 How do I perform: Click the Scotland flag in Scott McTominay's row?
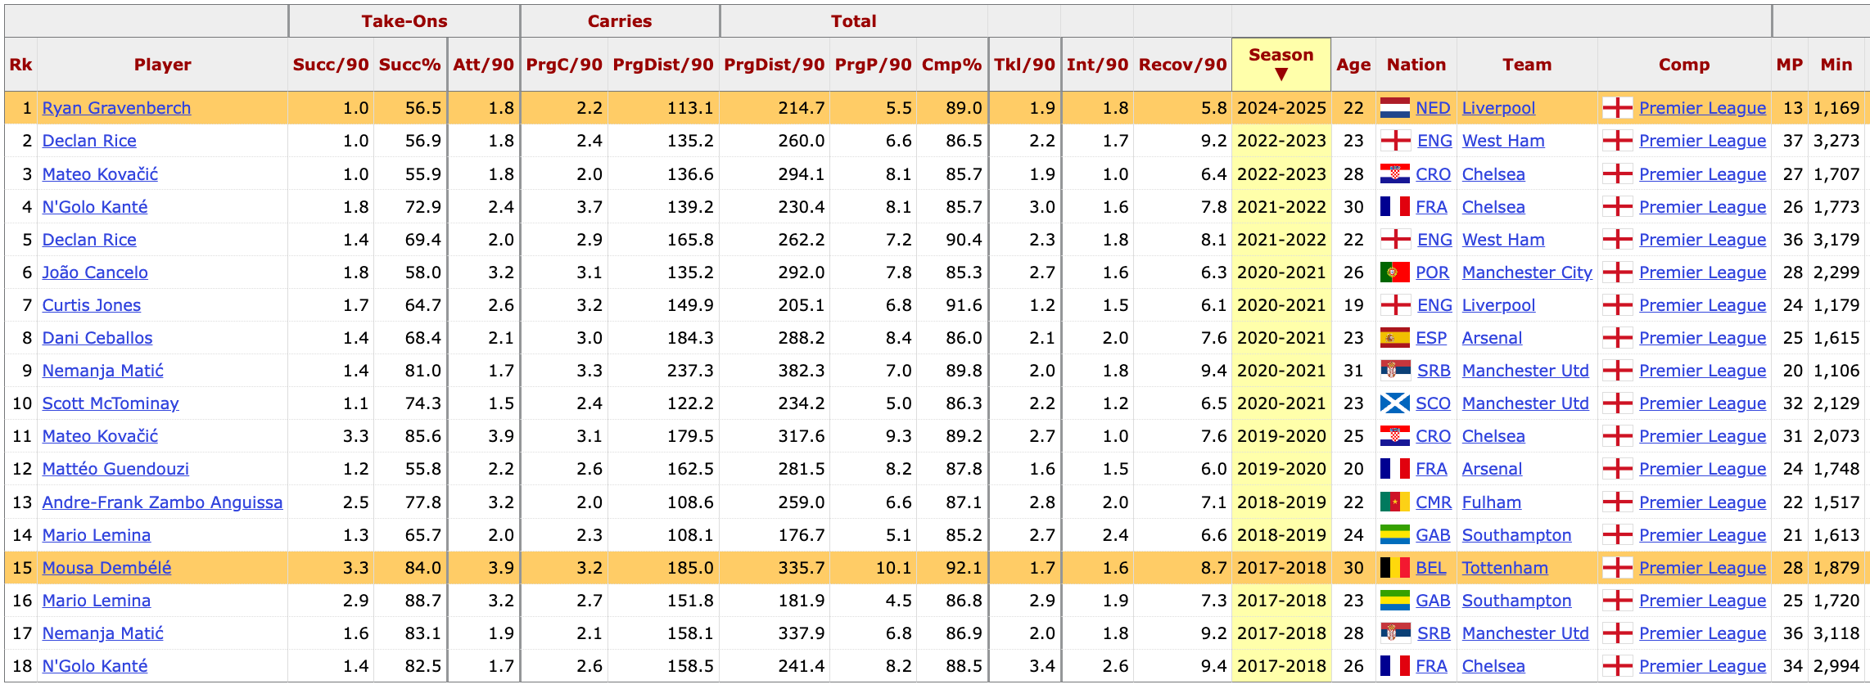point(1394,403)
